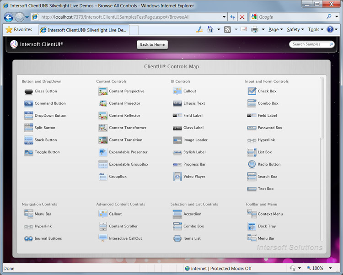Open the Text Box icon

(252, 189)
